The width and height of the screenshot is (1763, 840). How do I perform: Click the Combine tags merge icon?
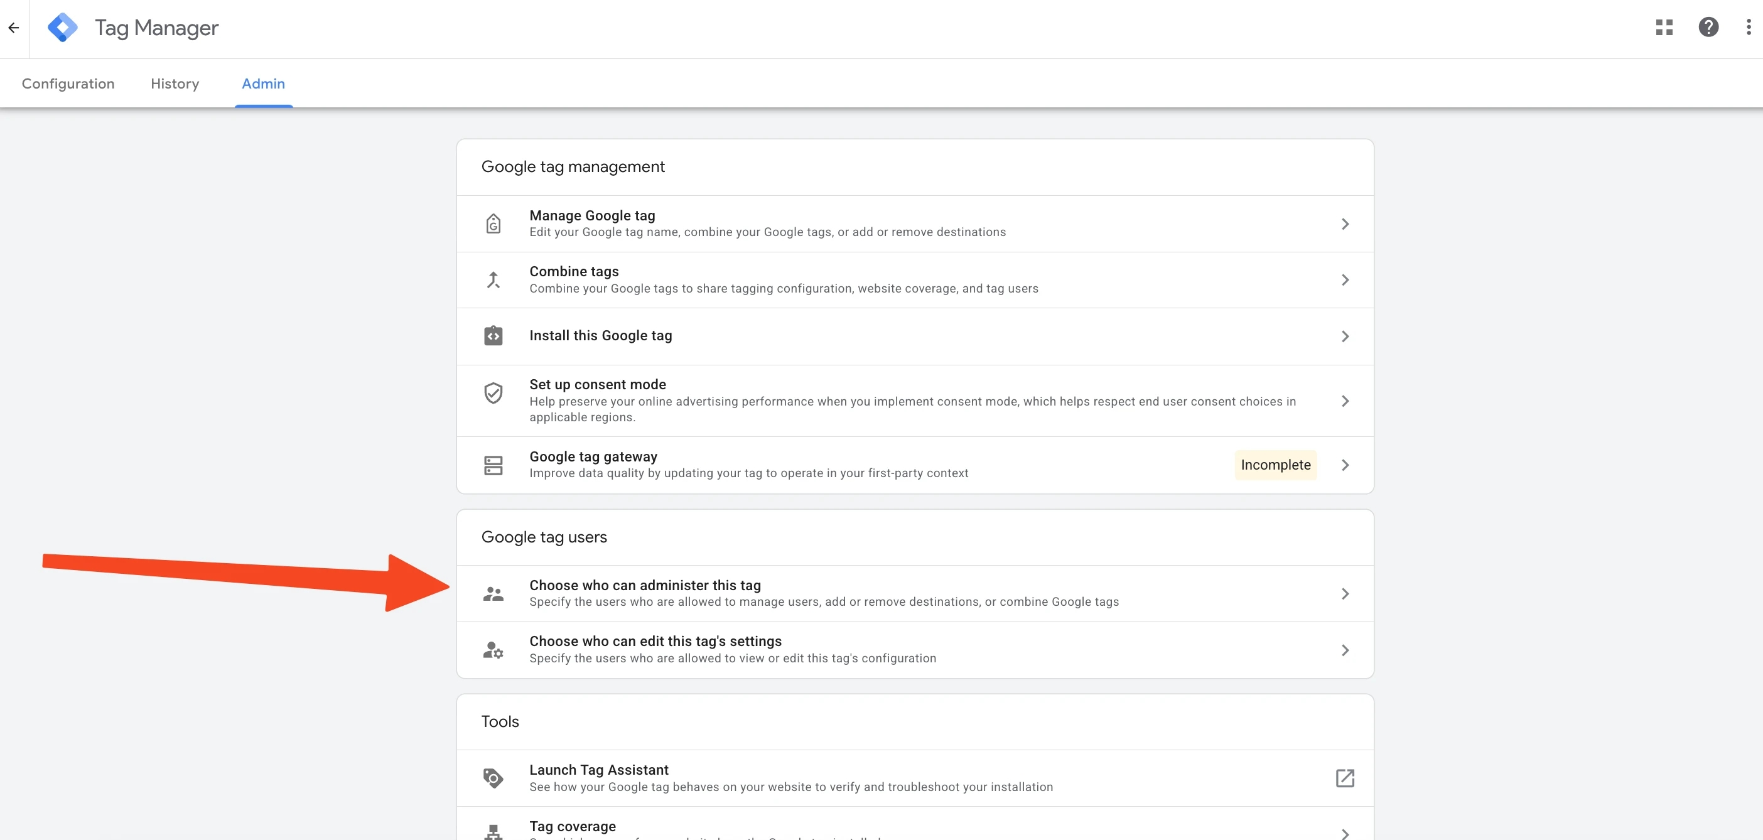coord(493,280)
